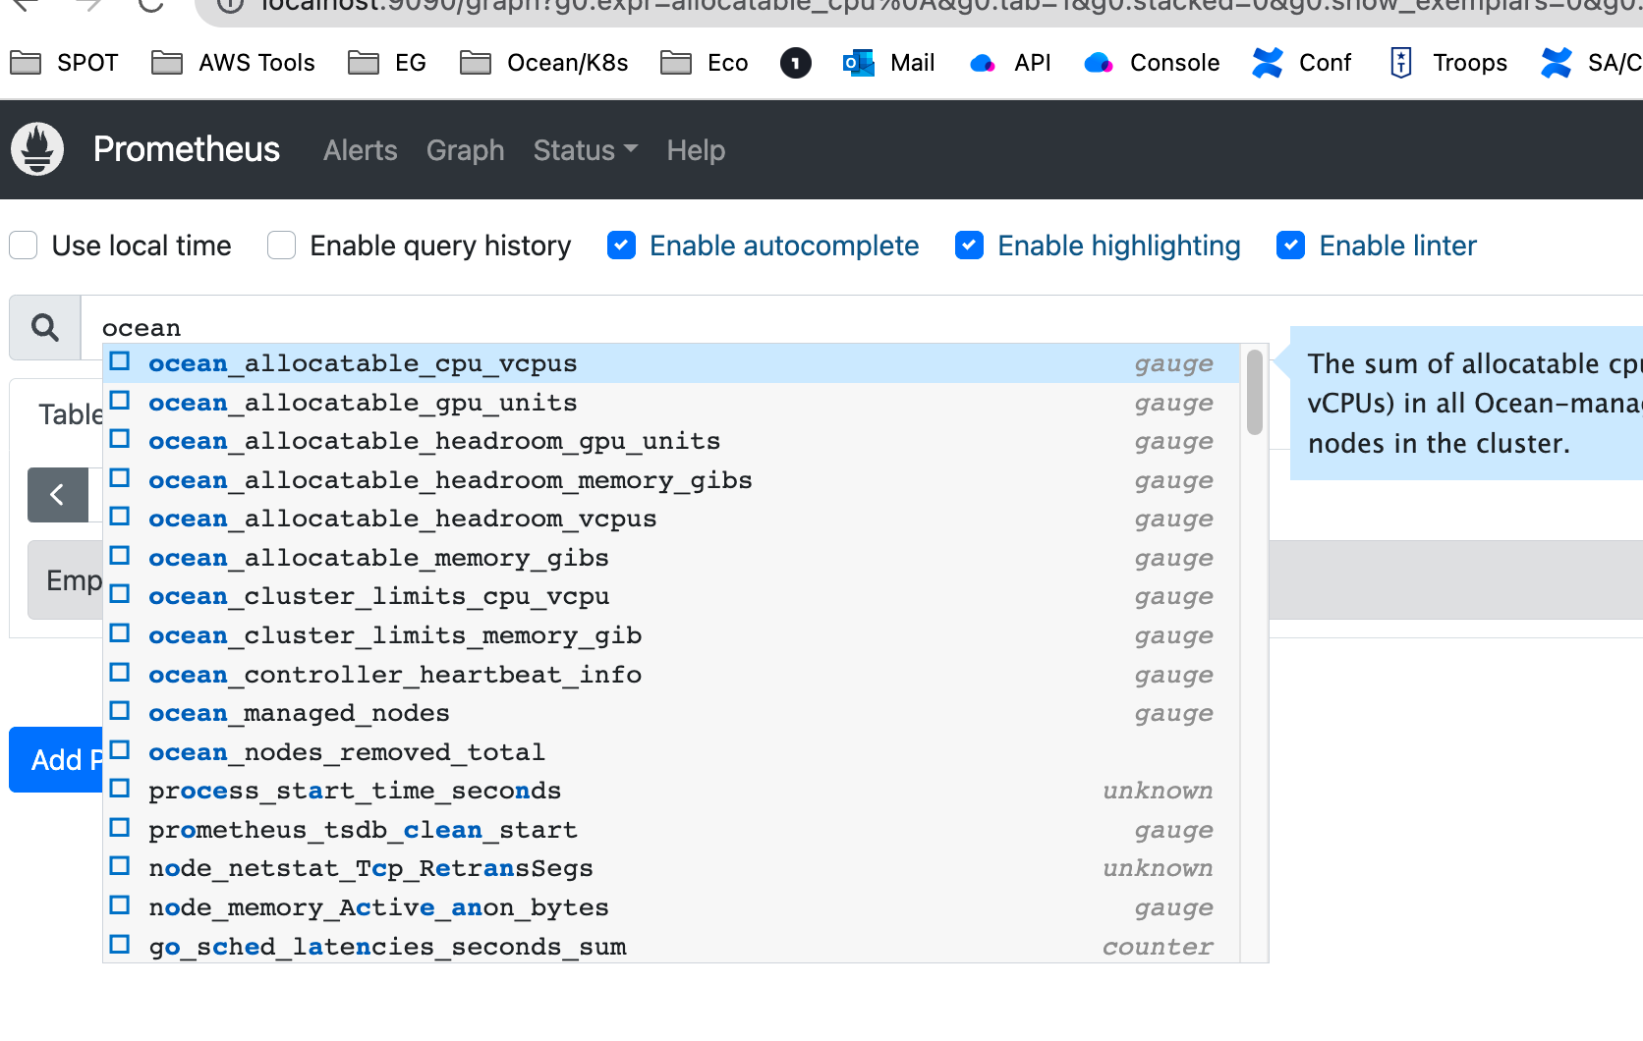Image resolution: width=1643 pixels, height=1041 pixels.
Task: Select ocean_cluster_limits_memory_gib suggestion
Action: point(671,635)
